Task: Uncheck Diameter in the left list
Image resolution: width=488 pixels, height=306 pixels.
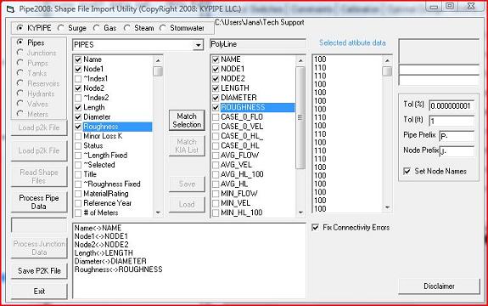Action: pyautogui.click(x=78, y=117)
